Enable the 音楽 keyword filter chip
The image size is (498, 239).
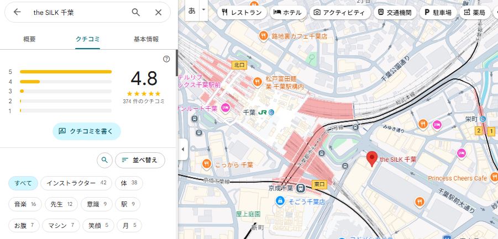[x=25, y=204]
